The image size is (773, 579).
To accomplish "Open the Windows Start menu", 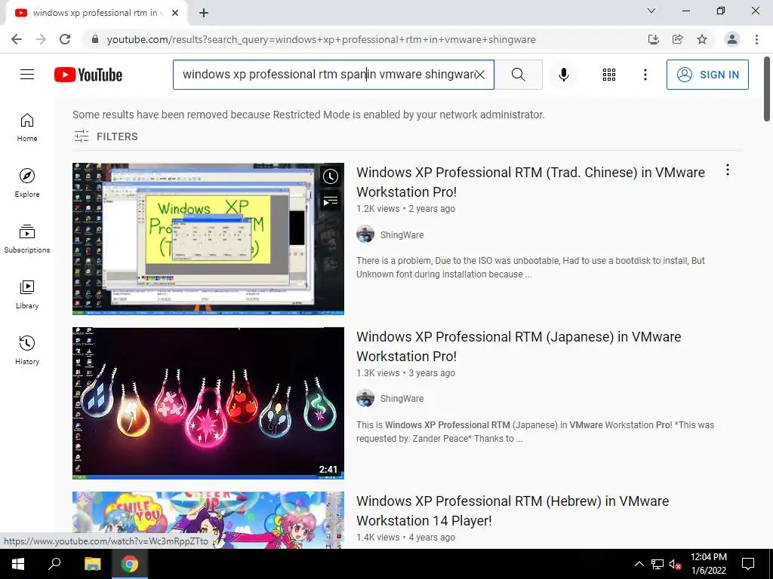I will point(18,564).
